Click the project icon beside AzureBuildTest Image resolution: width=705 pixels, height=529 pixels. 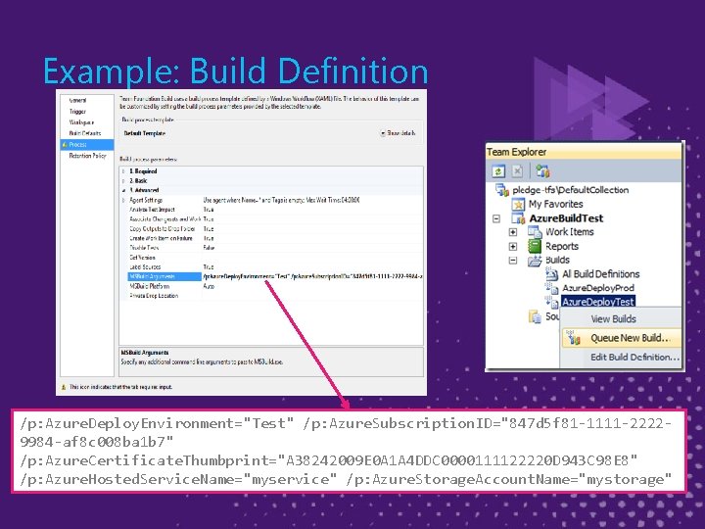click(x=518, y=218)
